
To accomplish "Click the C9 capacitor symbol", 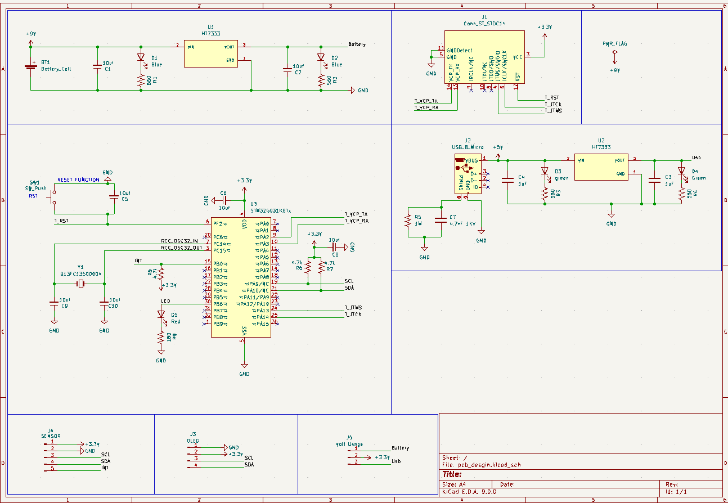I will [x=53, y=303].
